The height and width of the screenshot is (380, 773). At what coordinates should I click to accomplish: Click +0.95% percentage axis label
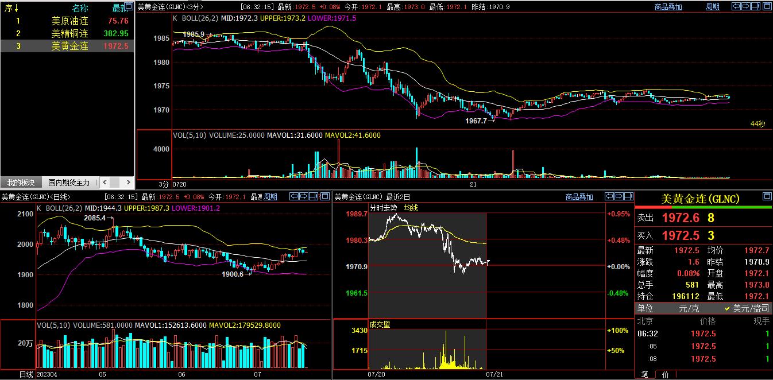coord(617,214)
